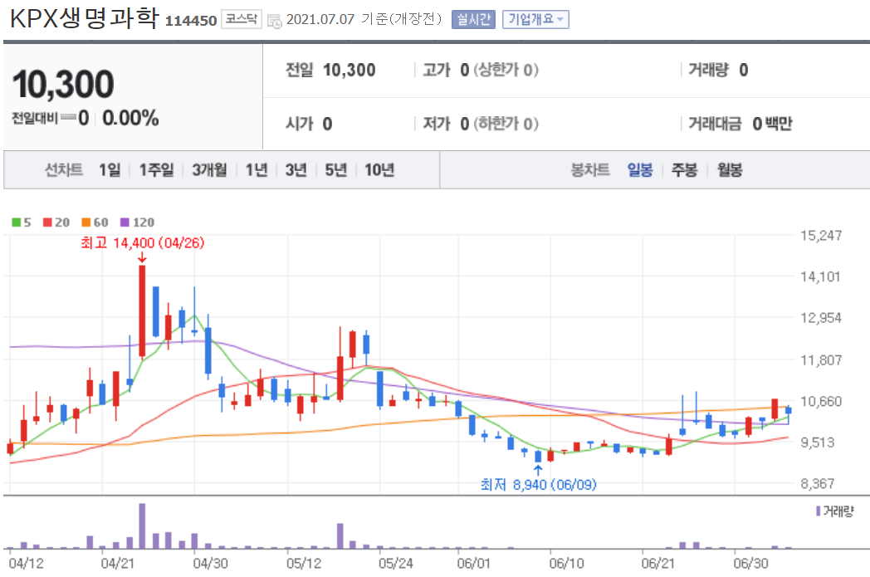The image size is (870, 577).
Task: Click the 11,807 price axis label
Action: click(x=821, y=360)
